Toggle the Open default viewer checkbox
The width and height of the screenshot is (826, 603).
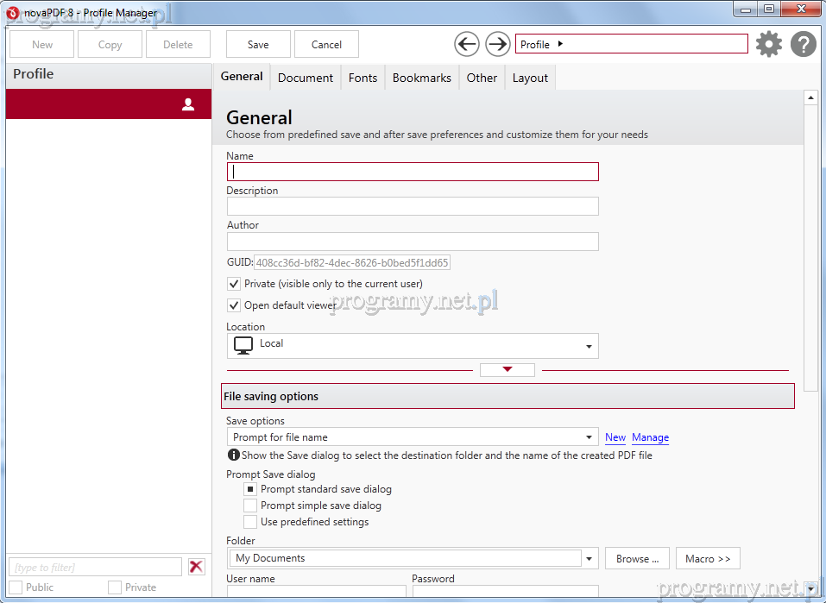234,305
